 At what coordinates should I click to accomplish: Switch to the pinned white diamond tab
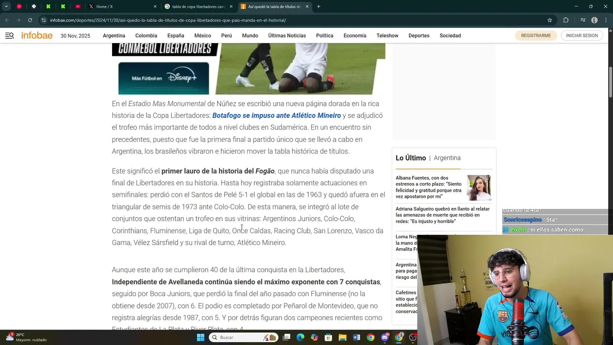pos(34,7)
